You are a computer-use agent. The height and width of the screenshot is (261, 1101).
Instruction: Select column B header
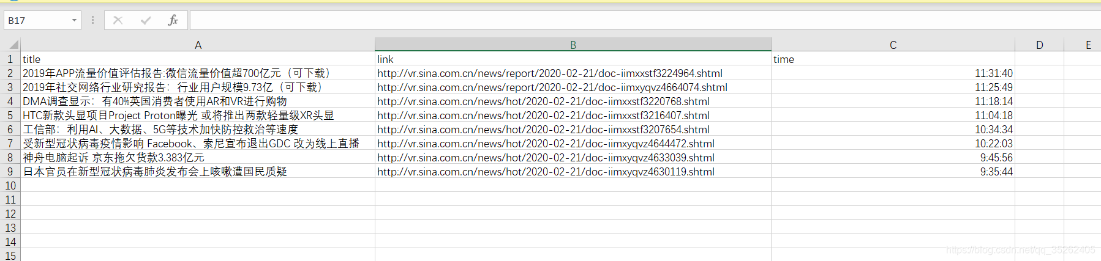(573, 45)
